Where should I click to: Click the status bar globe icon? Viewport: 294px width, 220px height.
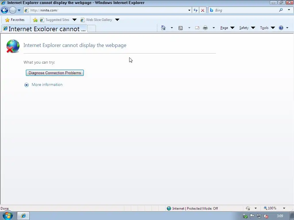click(x=169, y=208)
